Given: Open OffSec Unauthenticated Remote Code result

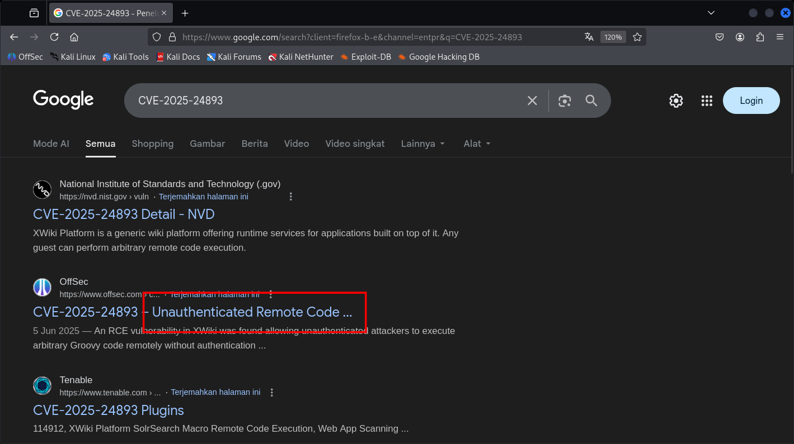Looking at the screenshot, I should coord(192,312).
